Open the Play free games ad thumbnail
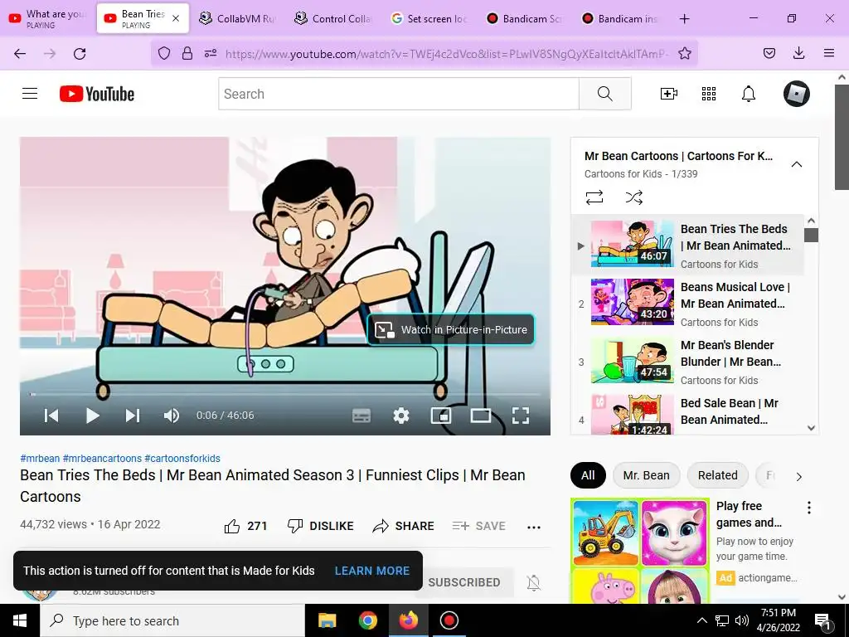 tap(639, 550)
